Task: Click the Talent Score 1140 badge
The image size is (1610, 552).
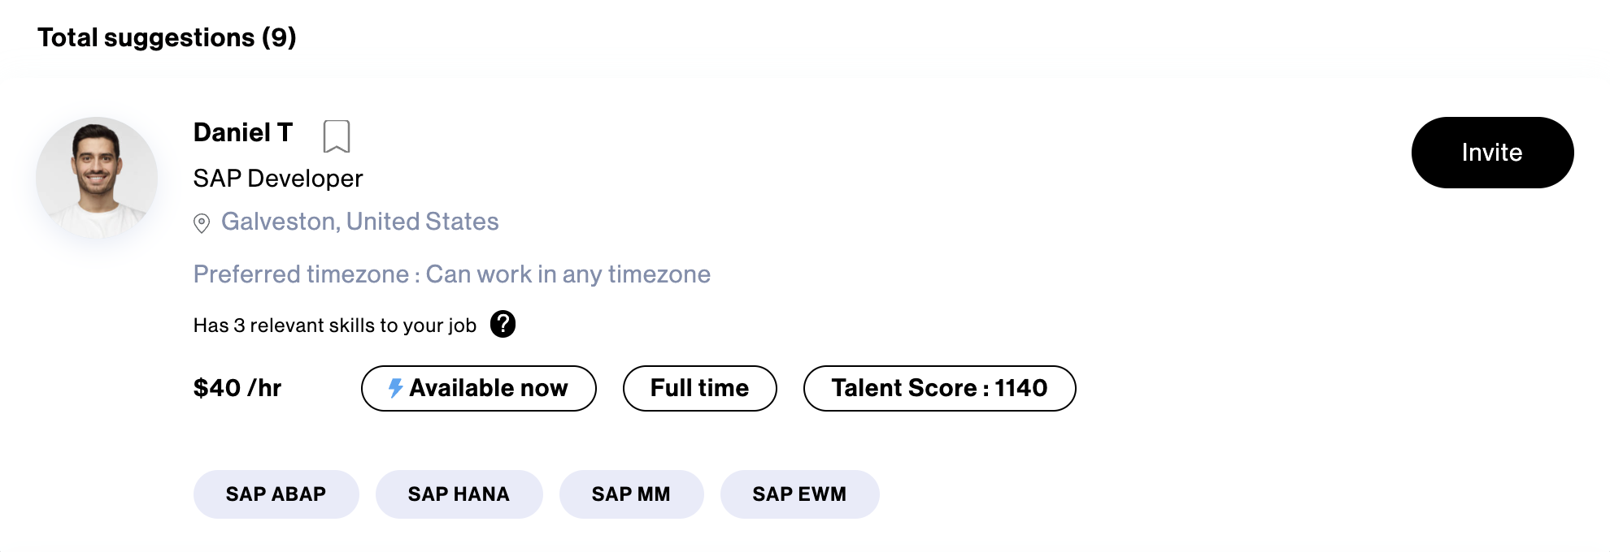Action: [939, 388]
